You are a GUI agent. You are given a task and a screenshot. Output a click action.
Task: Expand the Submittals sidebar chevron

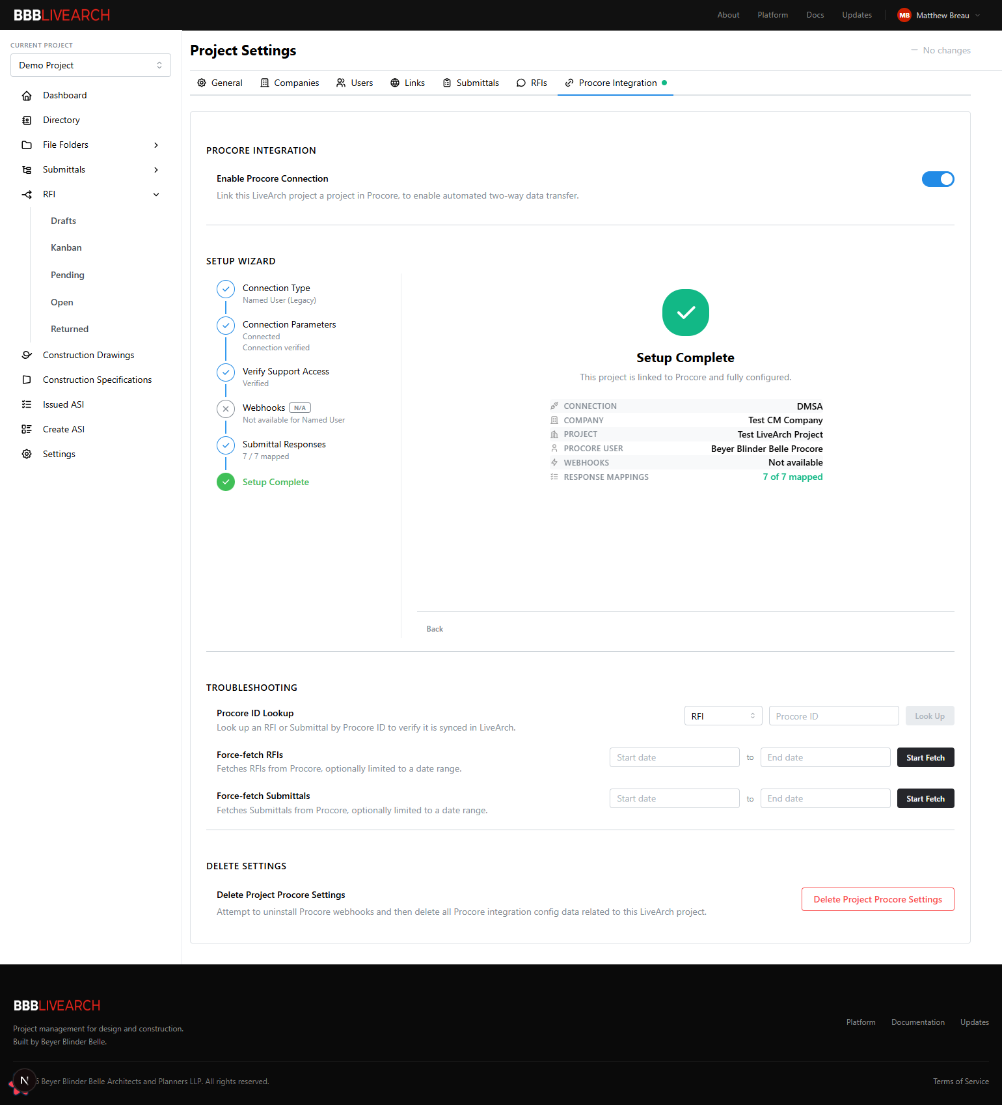point(156,170)
